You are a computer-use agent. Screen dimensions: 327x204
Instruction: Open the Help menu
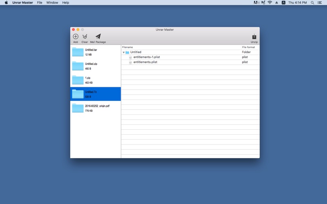[x=65, y=2]
